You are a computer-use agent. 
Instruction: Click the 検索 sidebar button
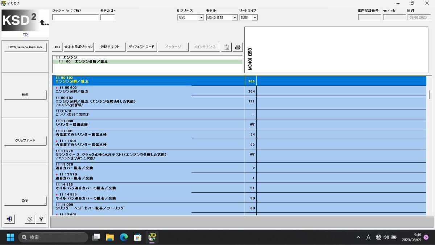25,95
